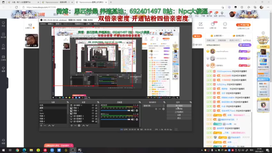Viewport: 272px width, 153px height.
Task: Toggle lock on 图像 5 source
Action: (x=96, y=108)
